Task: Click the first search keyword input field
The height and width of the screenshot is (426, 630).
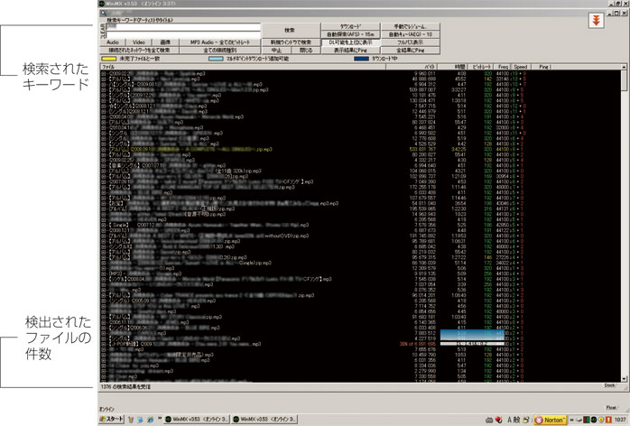Action: [183, 27]
